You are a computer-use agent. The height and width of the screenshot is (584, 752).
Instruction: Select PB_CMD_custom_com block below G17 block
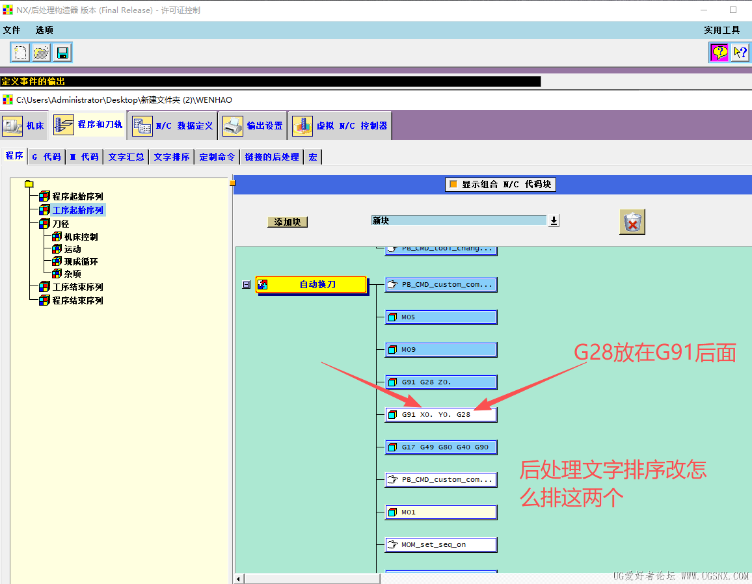click(x=441, y=480)
